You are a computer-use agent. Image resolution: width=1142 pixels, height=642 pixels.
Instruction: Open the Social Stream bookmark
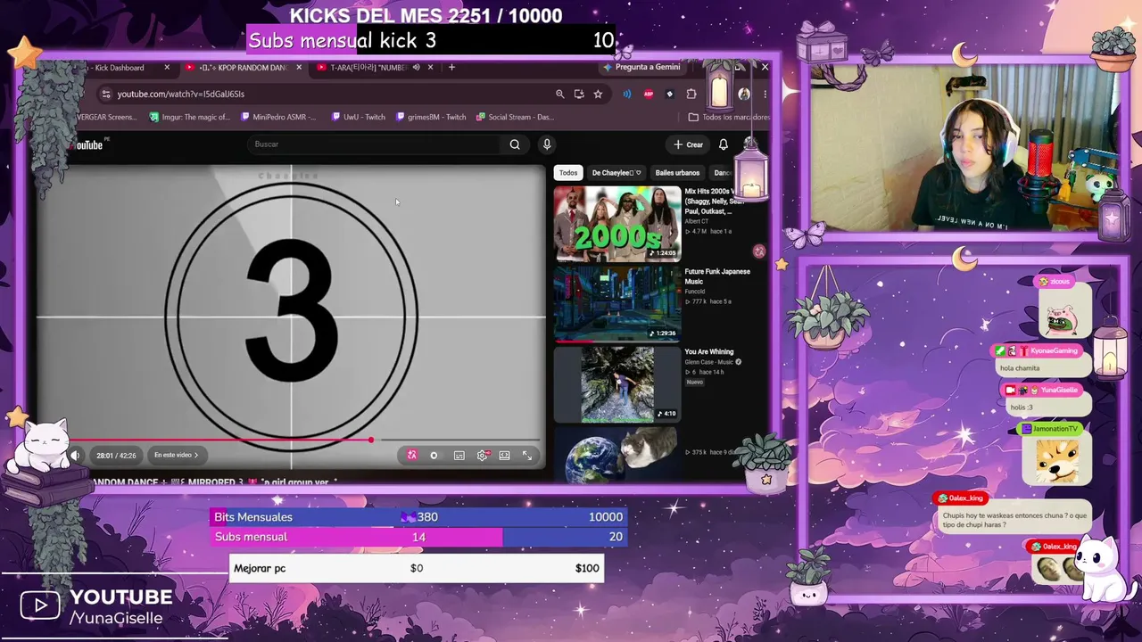coord(516,117)
